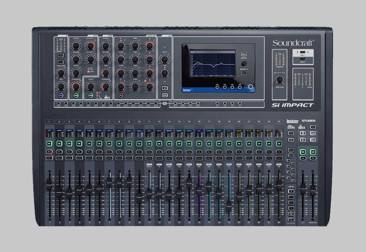This screenshot has width=366, height=252.
Task: Switch on 48V phantom power in the IN section
Action: pyautogui.click(x=61, y=55)
